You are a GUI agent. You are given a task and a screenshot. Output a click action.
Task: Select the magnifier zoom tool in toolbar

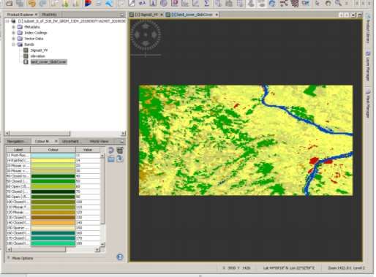[338, 3]
